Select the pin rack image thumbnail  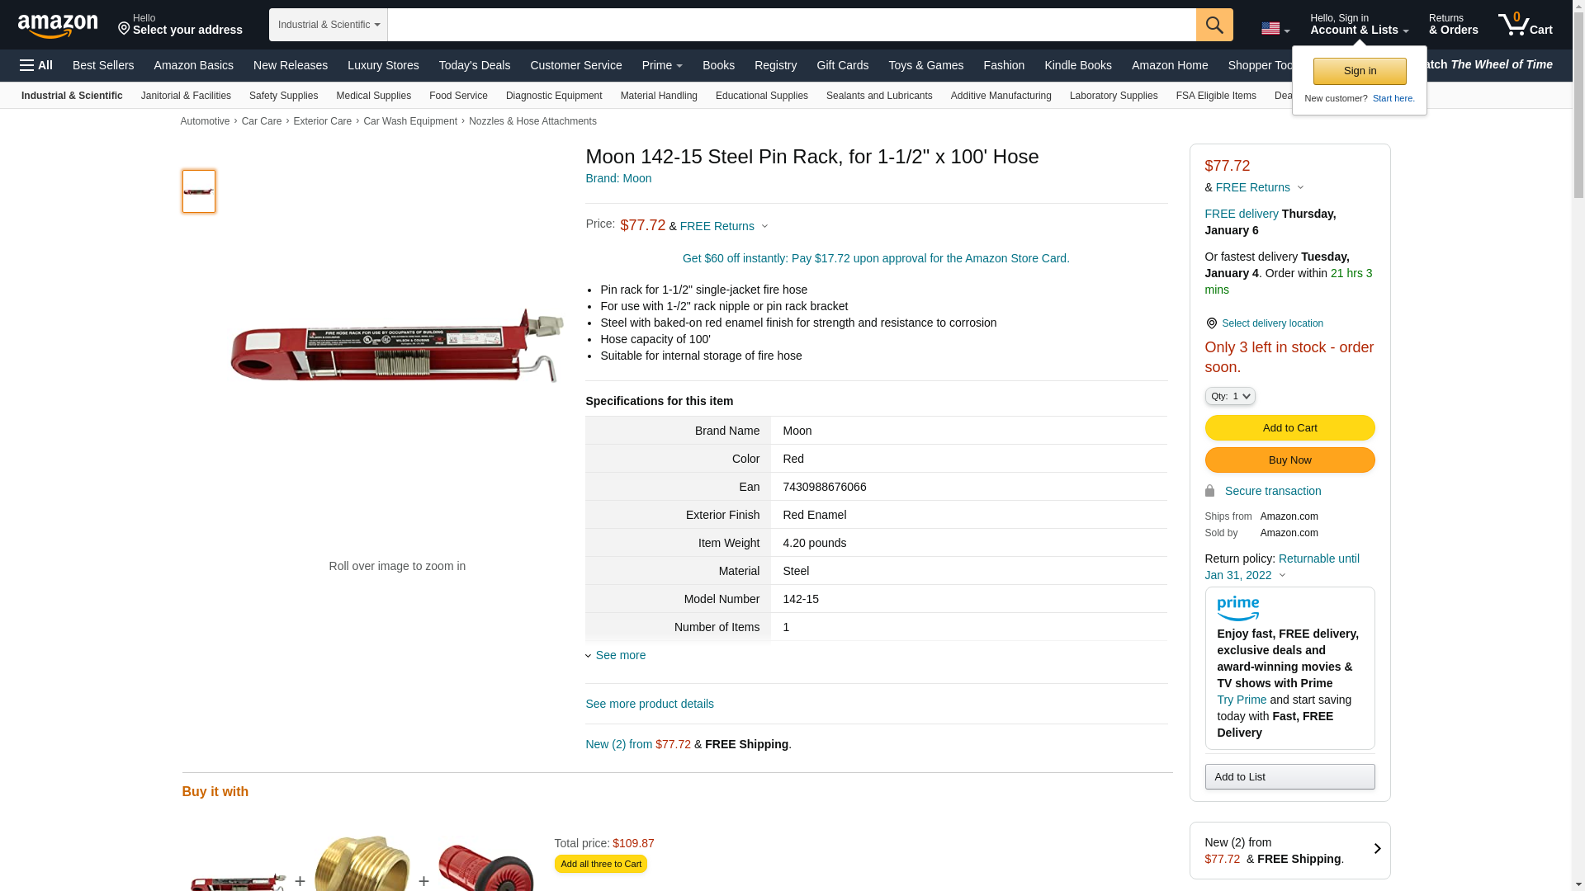pos(199,191)
